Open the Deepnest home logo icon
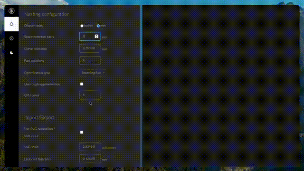Image resolution: width=304 pixels, height=171 pixels. coord(11,11)
